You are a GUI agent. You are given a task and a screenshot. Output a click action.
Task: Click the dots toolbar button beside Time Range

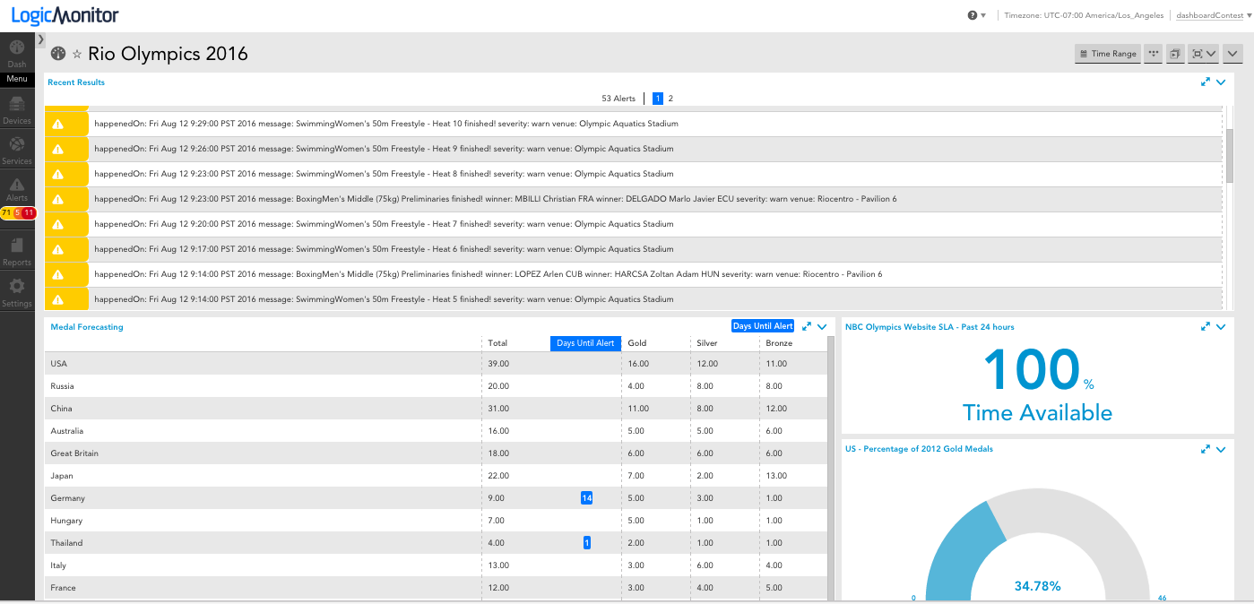[1154, 54]
